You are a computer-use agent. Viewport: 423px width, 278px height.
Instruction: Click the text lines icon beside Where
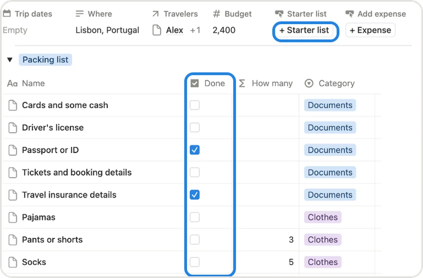click(x=80, y=14)
